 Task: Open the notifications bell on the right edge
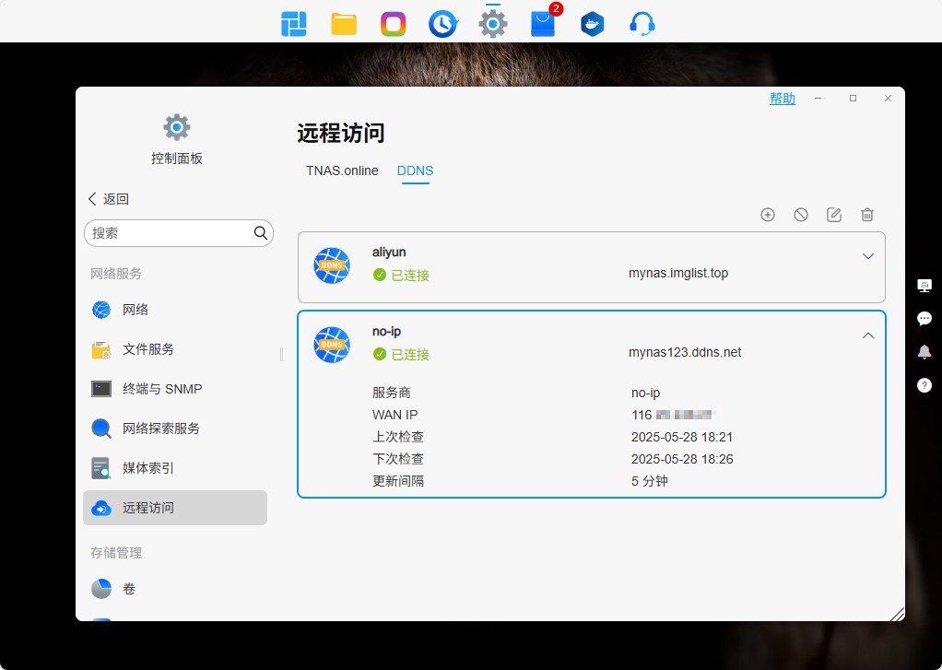[924, 352]
